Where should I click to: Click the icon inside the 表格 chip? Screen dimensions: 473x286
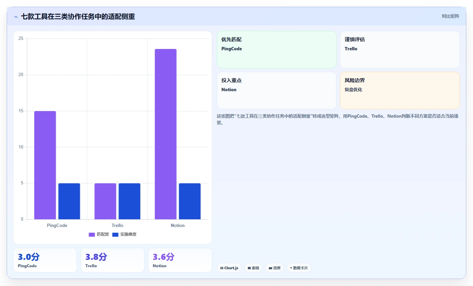(x=249, y=268)
